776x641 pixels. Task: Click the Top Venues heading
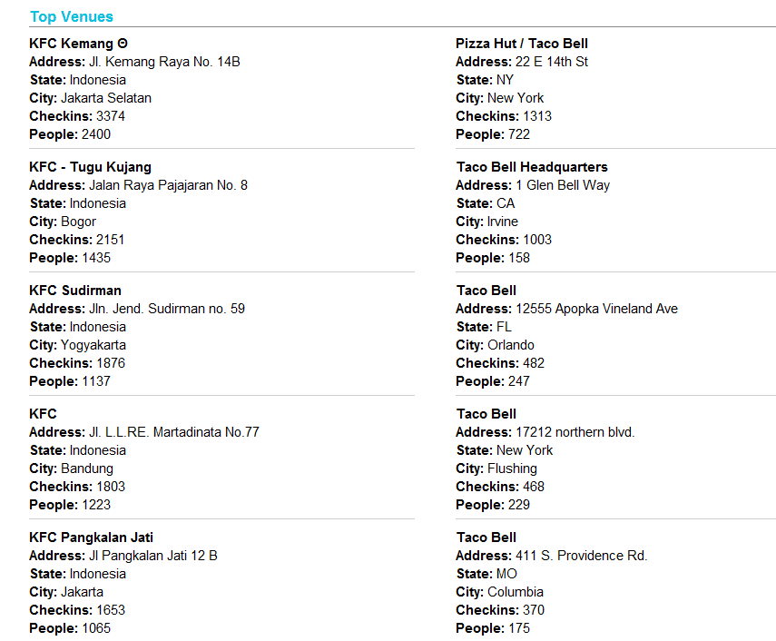pyautogui.click(x=72, y=16)
